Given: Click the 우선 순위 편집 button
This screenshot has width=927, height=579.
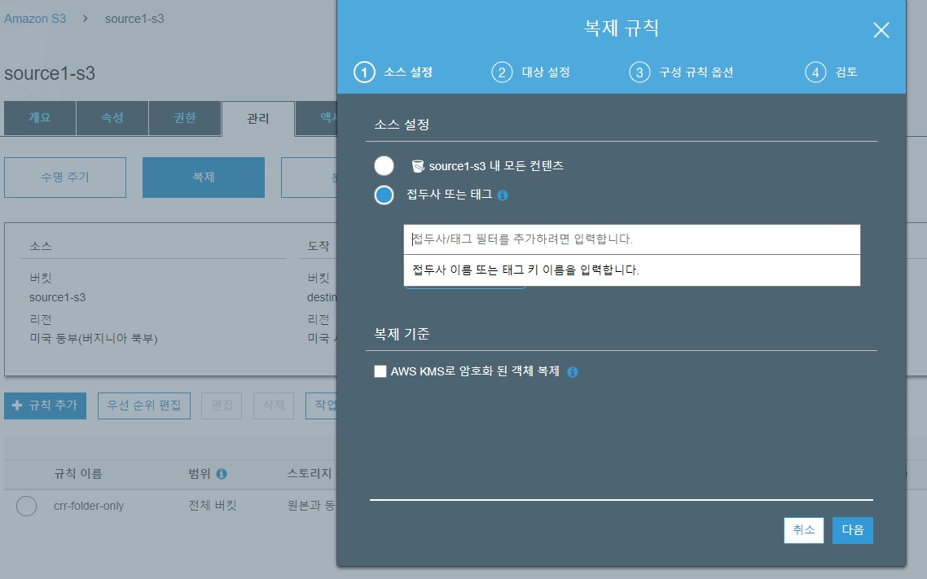Looking at the screenshot, I should [143, 406].
